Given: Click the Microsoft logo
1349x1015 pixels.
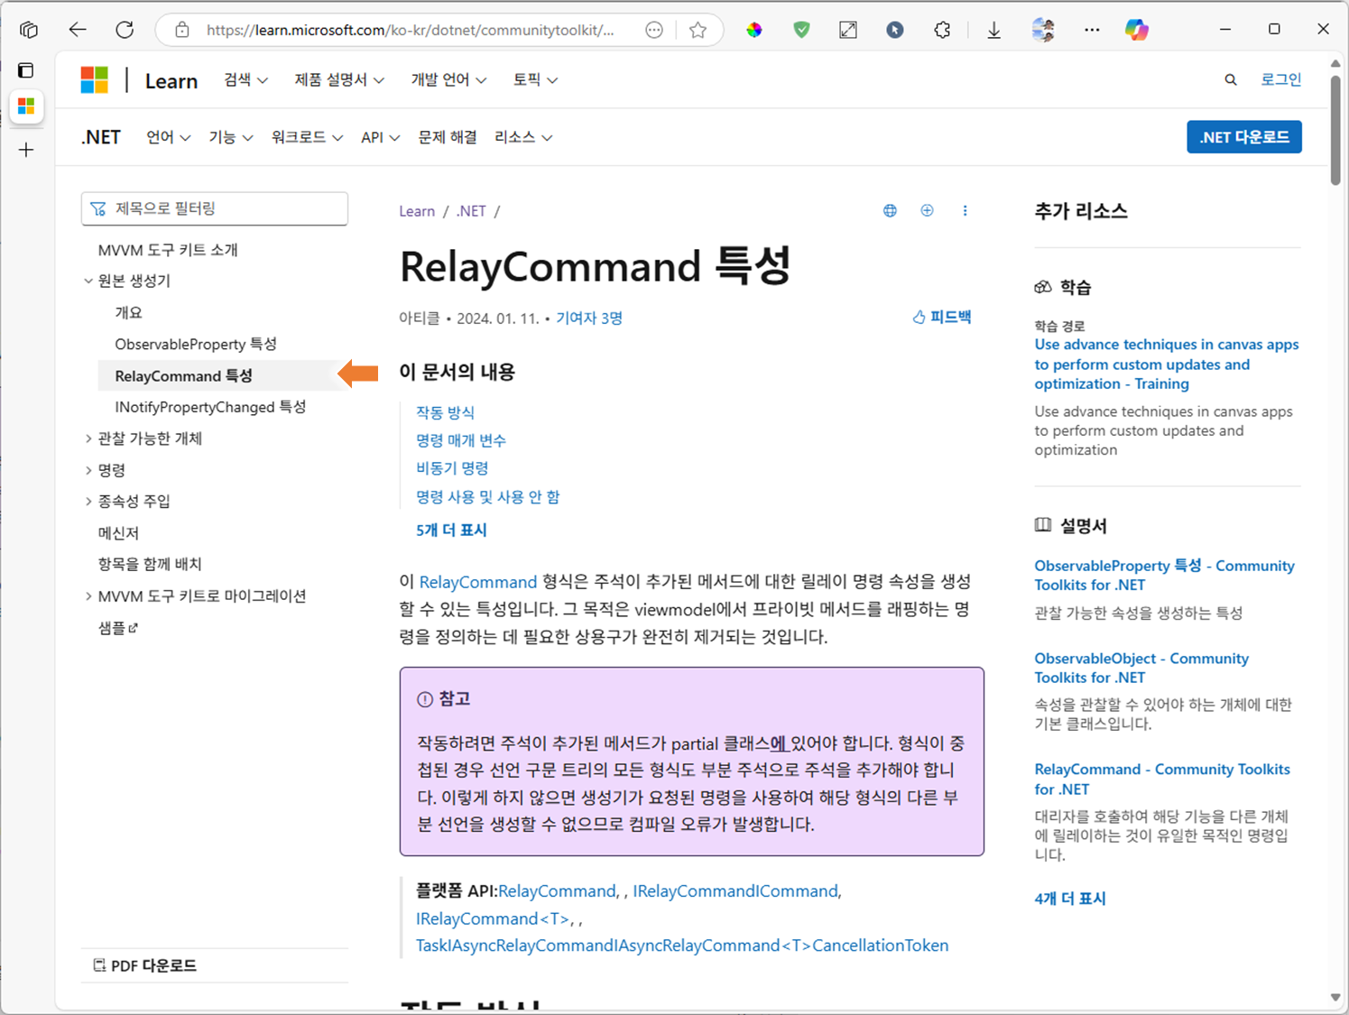Looking at the screenshot, I should pyautogui.click(x=94, y=80).
